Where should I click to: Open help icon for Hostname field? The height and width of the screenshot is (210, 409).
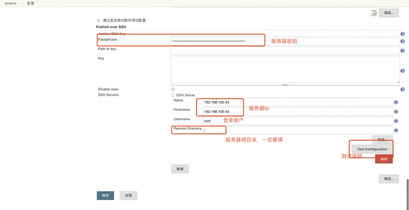pos(396,112)
